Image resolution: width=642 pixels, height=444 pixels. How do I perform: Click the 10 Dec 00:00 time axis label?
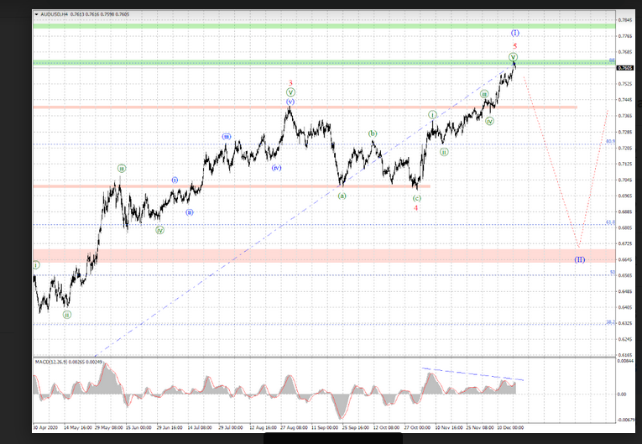[x=512, y=426]
